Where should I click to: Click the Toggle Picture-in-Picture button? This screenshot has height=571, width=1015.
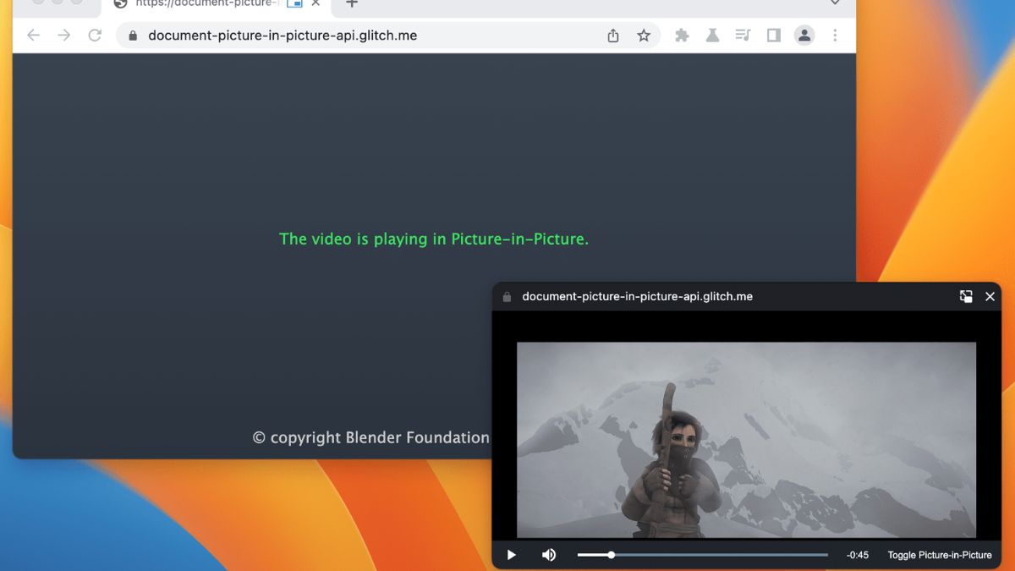940,556
